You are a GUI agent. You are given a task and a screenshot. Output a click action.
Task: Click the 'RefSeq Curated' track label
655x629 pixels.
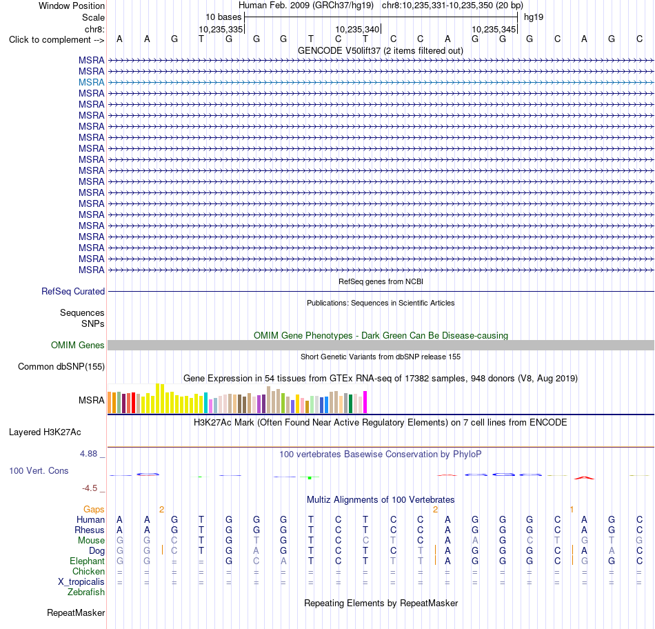pos(72,291)
